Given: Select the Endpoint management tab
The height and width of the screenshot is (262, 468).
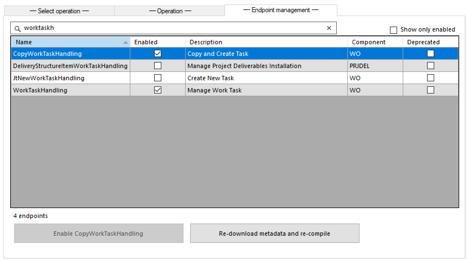Looking at the screenshot, I should click(x=281, y=10).
